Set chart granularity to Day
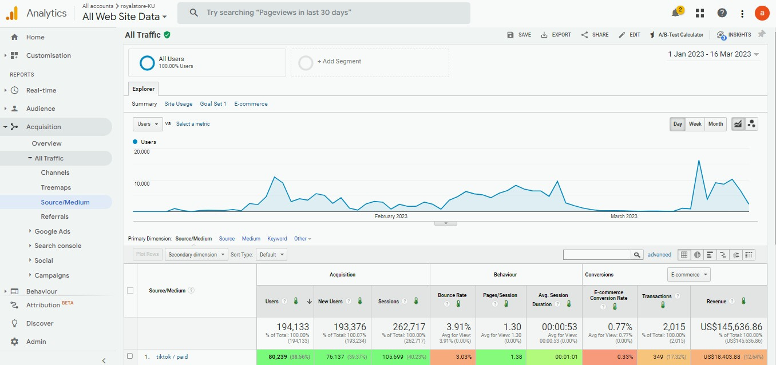The height and width of the screenshot is (365, 776). tap(678, 124)
